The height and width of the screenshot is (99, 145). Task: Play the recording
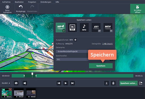point(66,83)
